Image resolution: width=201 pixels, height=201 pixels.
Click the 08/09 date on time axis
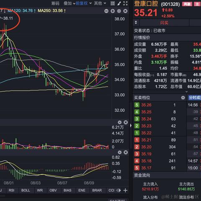89,183
